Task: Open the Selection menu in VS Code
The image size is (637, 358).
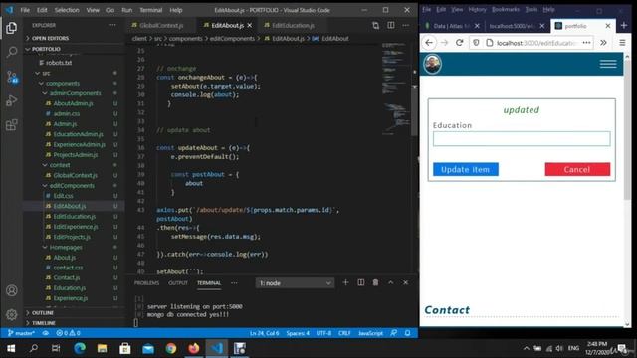Action: (67, 10)
